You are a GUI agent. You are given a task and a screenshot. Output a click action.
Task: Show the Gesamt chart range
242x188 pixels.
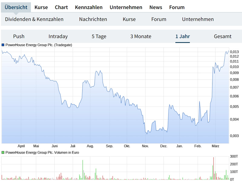pyautogui.click(x=223, y=36)
